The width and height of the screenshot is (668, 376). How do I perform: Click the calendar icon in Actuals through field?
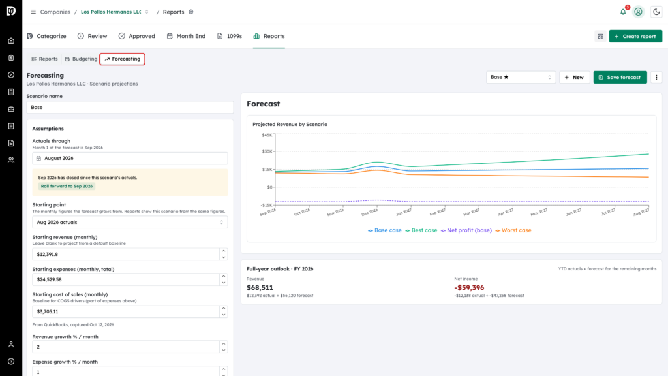[38, 158]
